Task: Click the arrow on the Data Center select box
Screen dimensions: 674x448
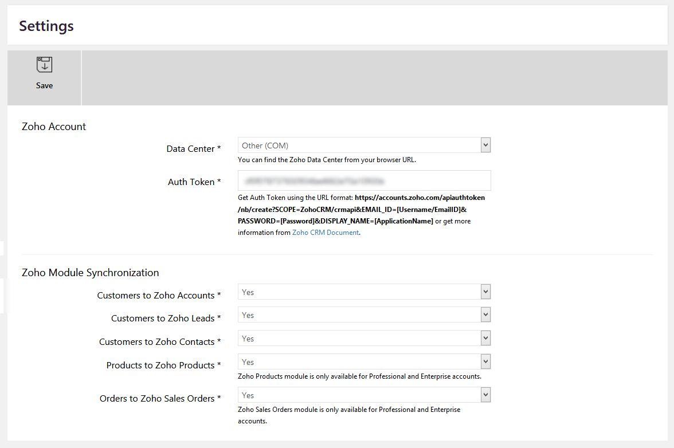Action: [485, 146]
